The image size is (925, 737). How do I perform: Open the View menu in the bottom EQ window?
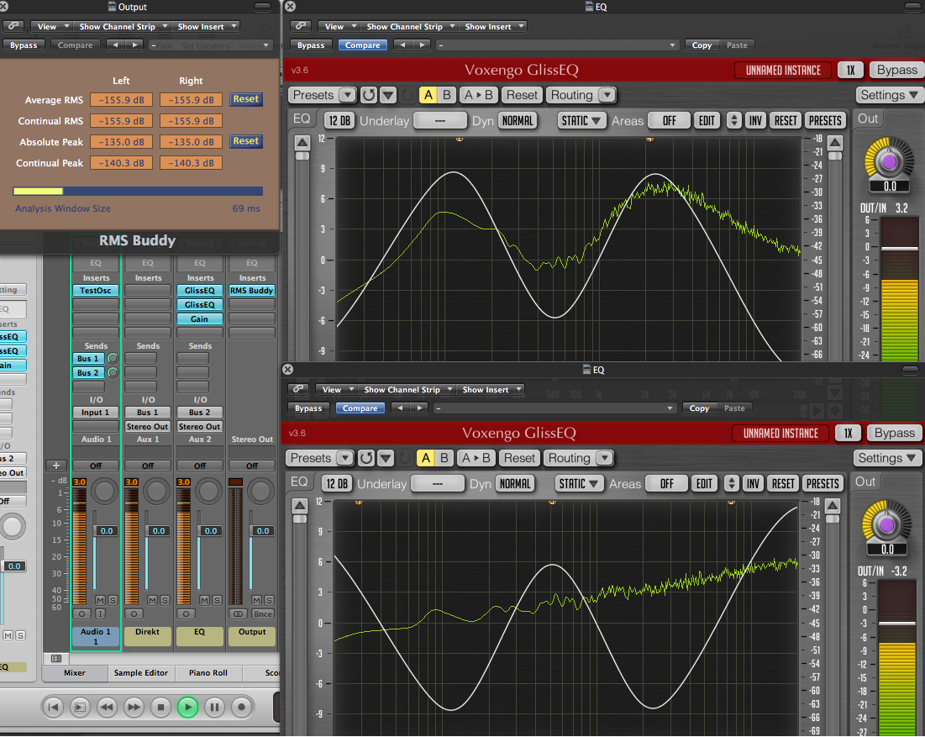[337, 389]
